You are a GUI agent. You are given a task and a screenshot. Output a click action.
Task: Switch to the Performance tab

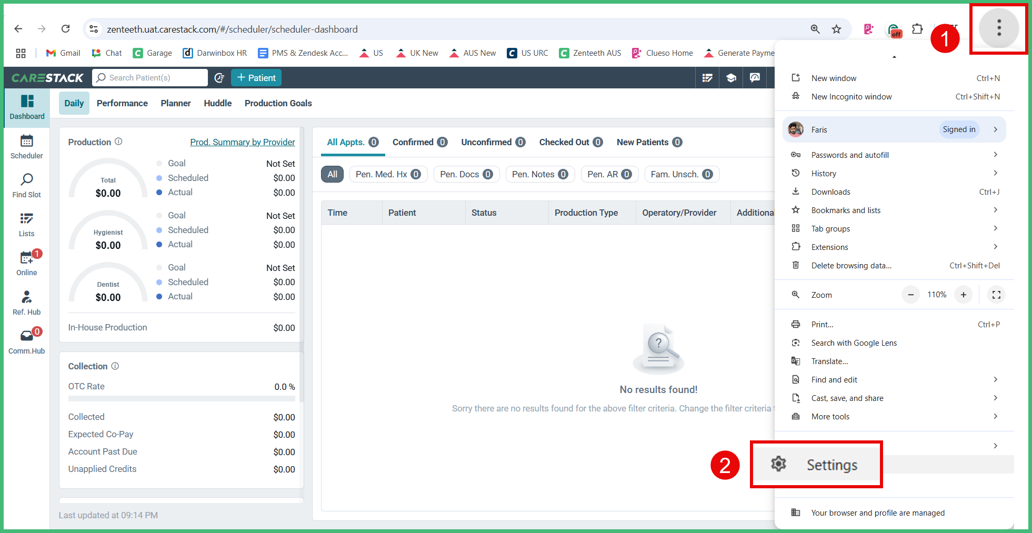click(122, 103)
